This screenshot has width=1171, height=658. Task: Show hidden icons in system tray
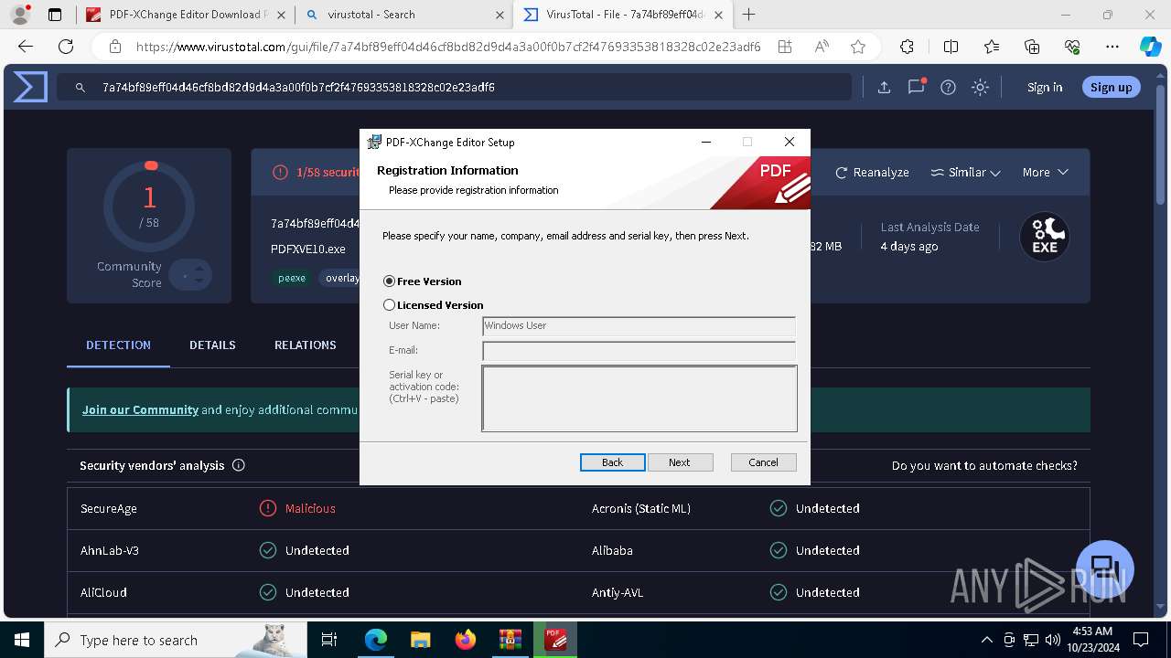click(x=986, y=640)
